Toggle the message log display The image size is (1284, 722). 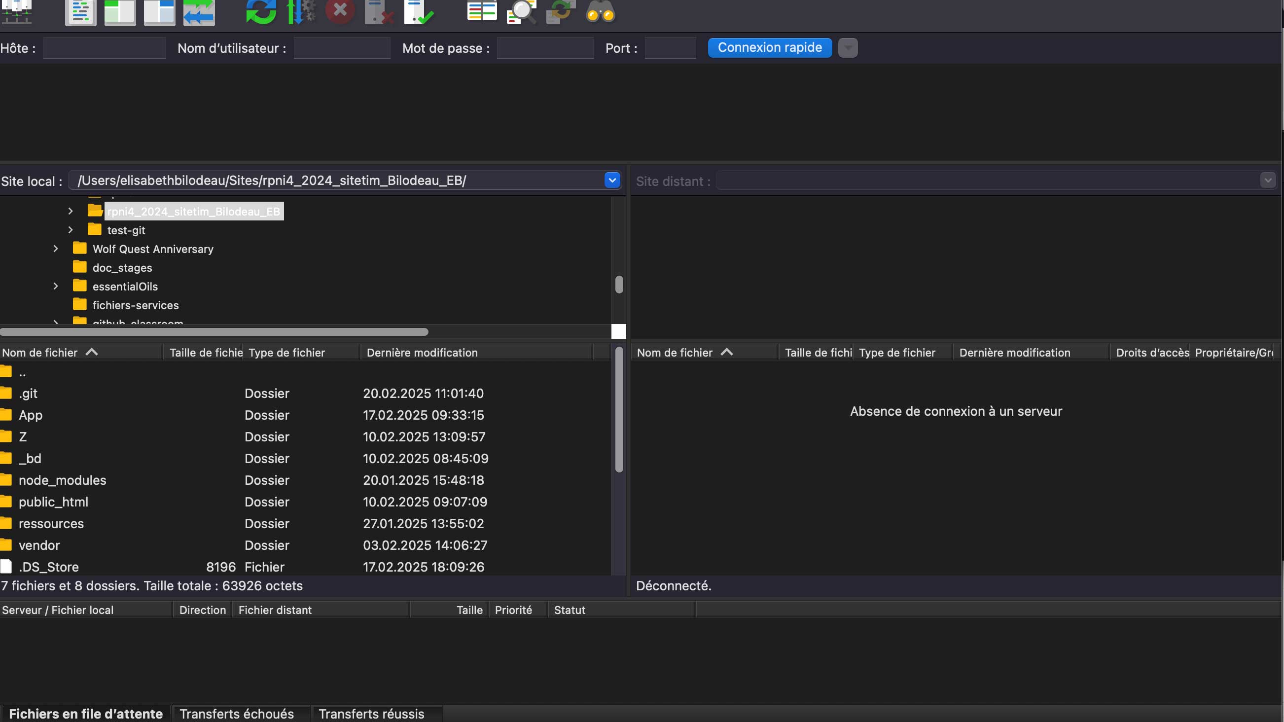(x=80, y=12)
